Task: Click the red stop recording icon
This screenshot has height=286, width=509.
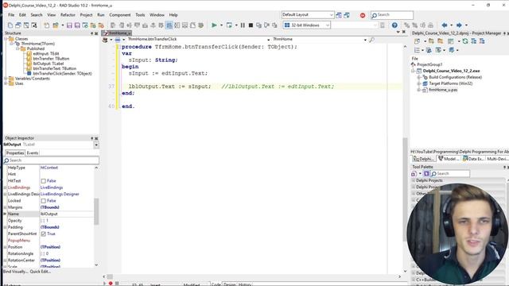Action: point(363,15)
